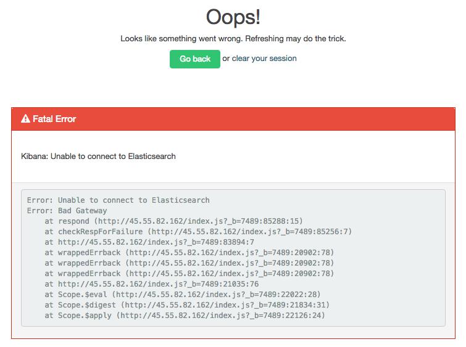Click the green Go back button
466x347 pixels.
click(x=194, y=59)
